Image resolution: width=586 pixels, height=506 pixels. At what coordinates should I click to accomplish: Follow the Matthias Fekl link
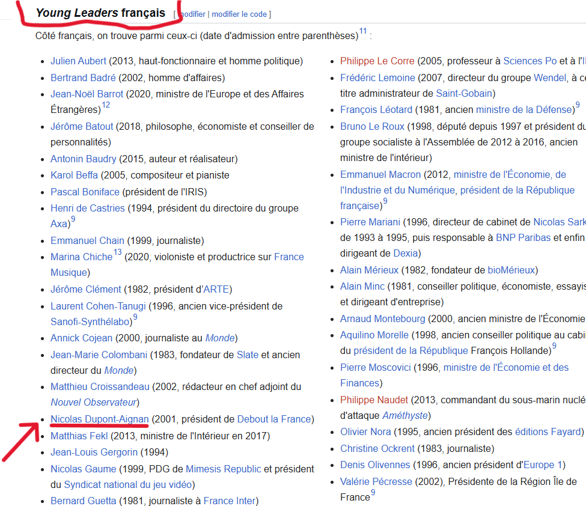pyautogui.click(x=79, y=436)
